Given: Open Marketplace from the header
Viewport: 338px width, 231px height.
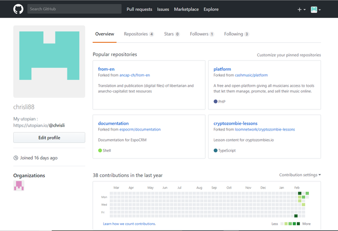Looking at the screenshot, I should 186,10.
